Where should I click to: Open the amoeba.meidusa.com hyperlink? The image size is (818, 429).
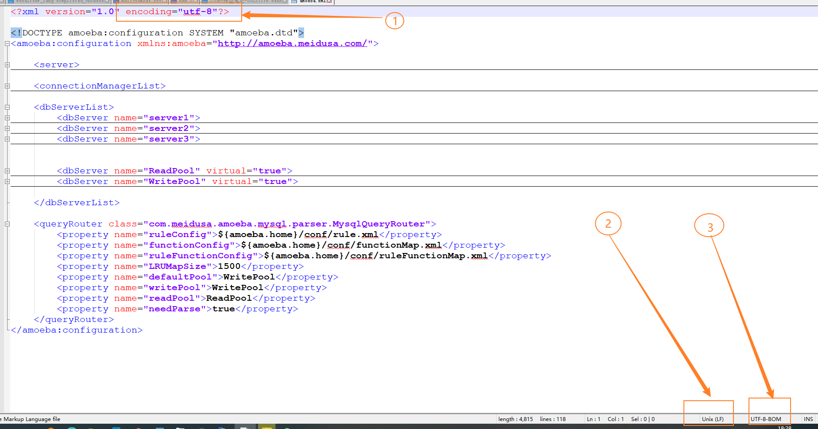(x=292, y=43)
